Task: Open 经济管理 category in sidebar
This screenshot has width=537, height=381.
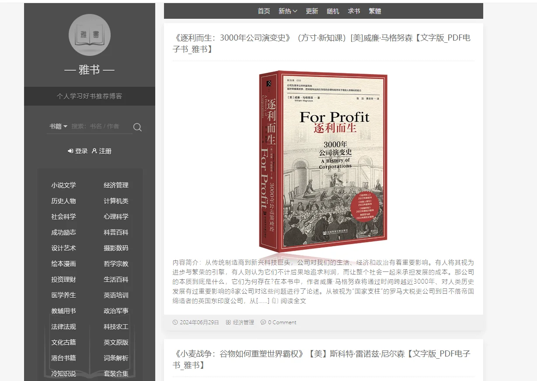Action: pyautogui.click(x=116, y=185)
